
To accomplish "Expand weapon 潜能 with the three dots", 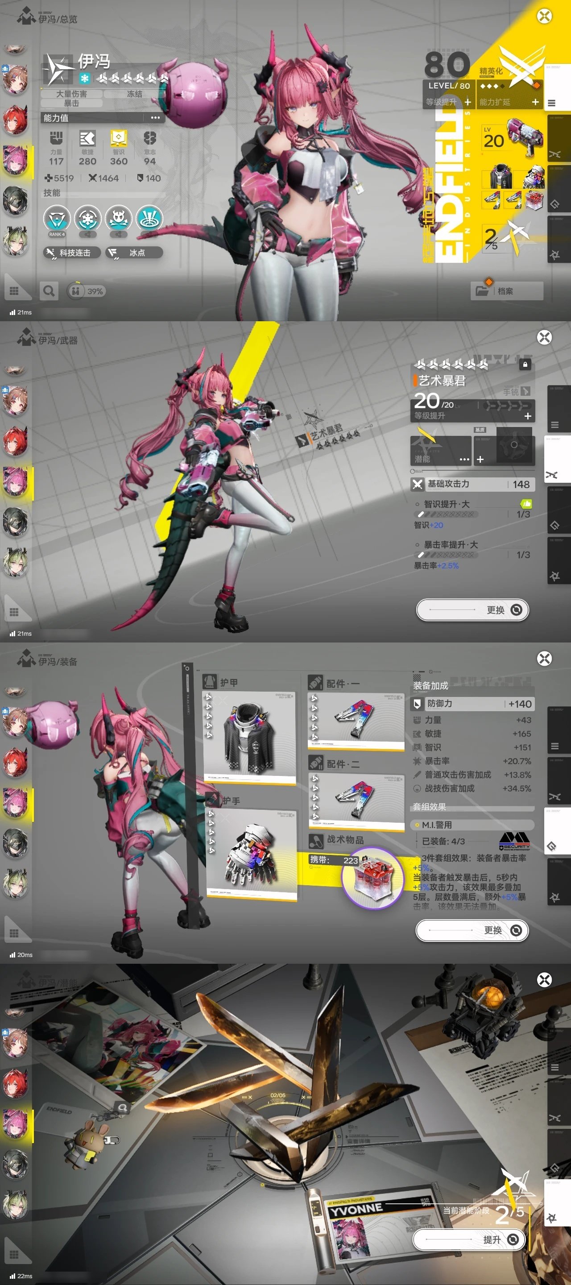I will click(x=464, y=459).
